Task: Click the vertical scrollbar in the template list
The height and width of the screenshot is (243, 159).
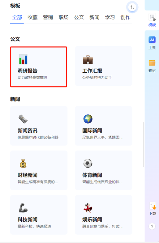Action: [144, 144]
